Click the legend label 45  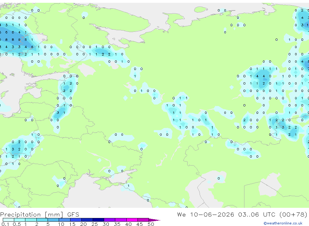[140, 224]
